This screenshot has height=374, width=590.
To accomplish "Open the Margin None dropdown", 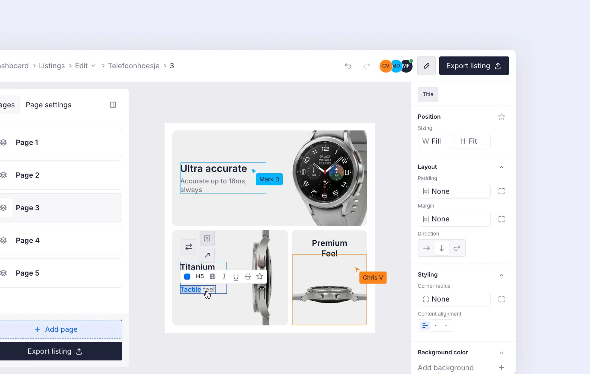I will (454, 219).
